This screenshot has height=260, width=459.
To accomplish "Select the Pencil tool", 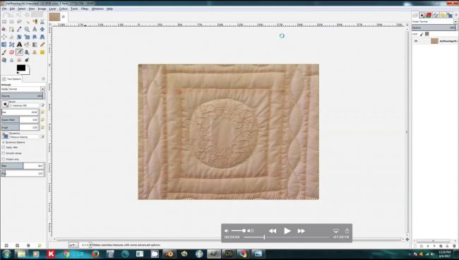I will pyautogui.click(x=42, y=45).
